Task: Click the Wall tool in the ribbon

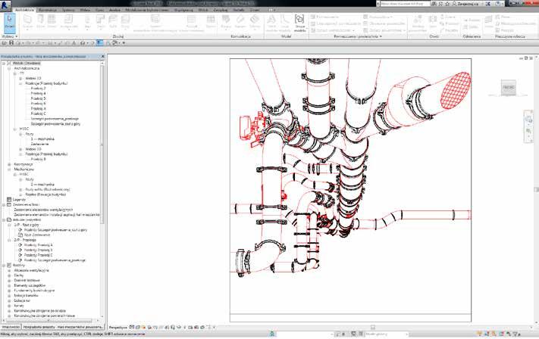Action: point(27,22)
